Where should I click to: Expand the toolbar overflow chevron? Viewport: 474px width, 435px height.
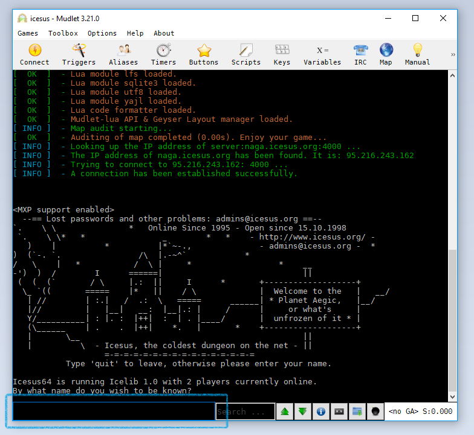tap(453, 54)
